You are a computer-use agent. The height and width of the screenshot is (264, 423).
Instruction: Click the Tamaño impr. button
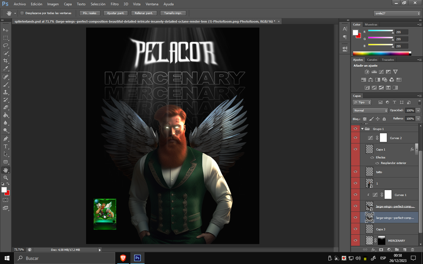click(173, 13)
